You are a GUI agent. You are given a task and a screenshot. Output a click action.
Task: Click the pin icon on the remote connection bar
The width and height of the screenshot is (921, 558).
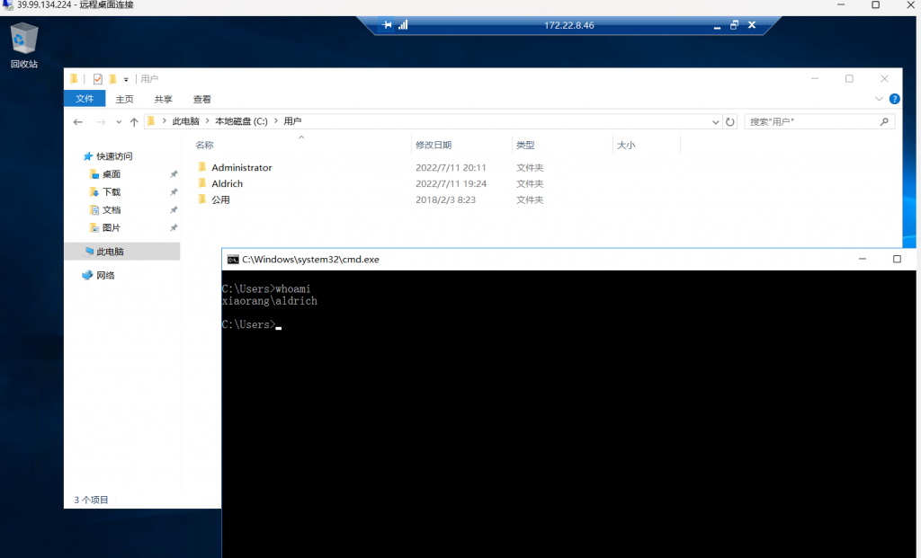387,25
